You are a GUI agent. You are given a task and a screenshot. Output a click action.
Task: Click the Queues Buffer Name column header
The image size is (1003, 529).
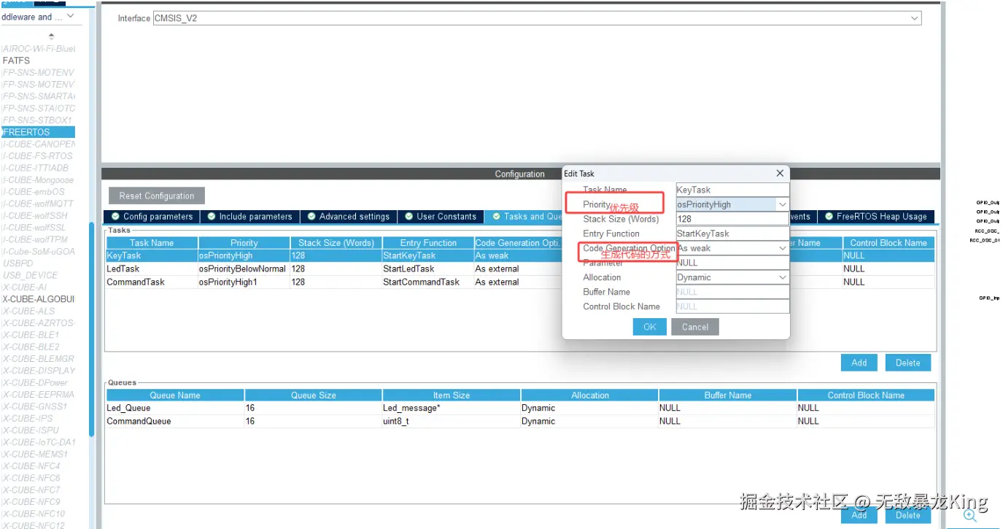[727, 395]
